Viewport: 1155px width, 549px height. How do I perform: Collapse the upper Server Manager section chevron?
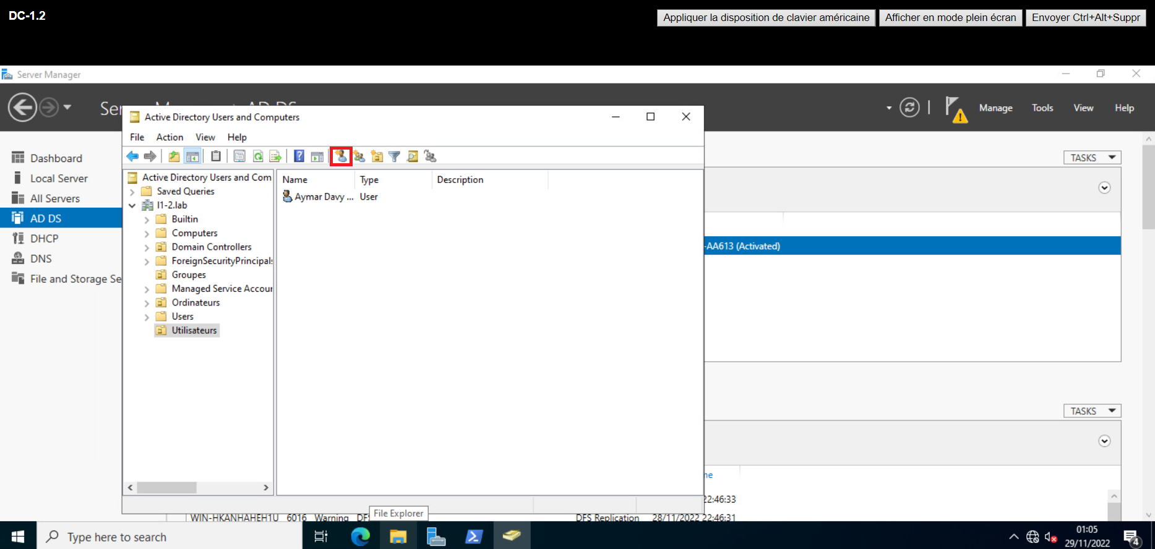coord(1104,188)
